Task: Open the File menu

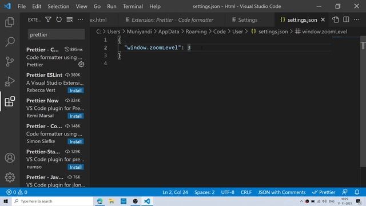Action: tap(22, 6)
